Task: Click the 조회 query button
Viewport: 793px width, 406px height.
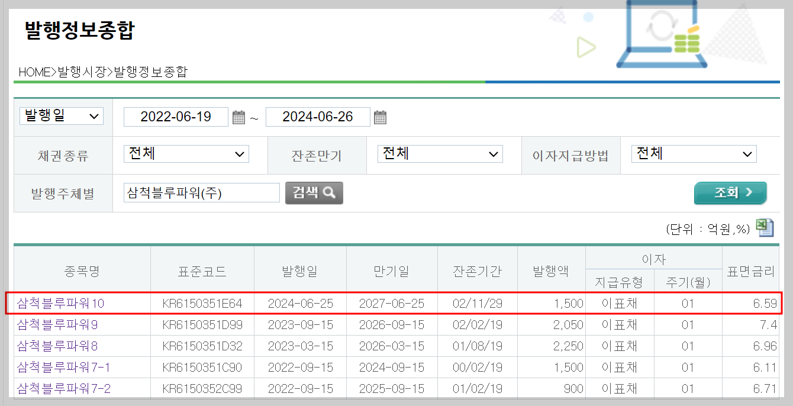Action: [730, 193]
